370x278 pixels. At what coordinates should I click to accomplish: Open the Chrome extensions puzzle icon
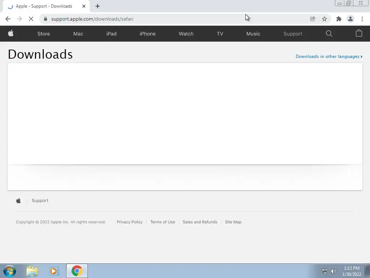coord(339,19)
